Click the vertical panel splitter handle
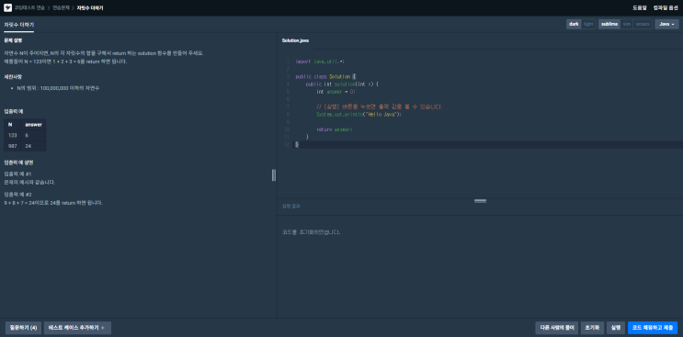 274,174
